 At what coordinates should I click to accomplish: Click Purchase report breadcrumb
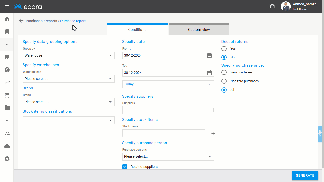(73, 21)
